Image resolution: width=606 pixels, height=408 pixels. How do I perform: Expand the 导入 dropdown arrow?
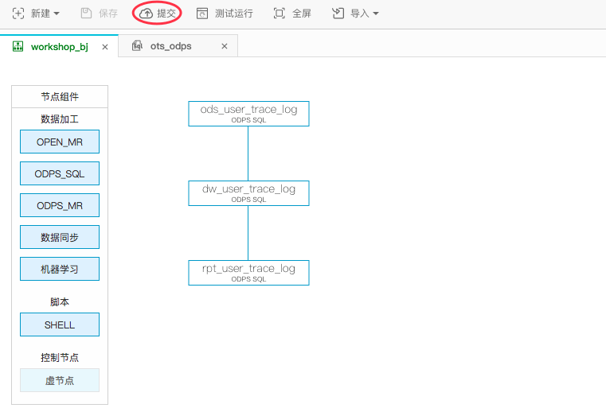pos(376,14)
